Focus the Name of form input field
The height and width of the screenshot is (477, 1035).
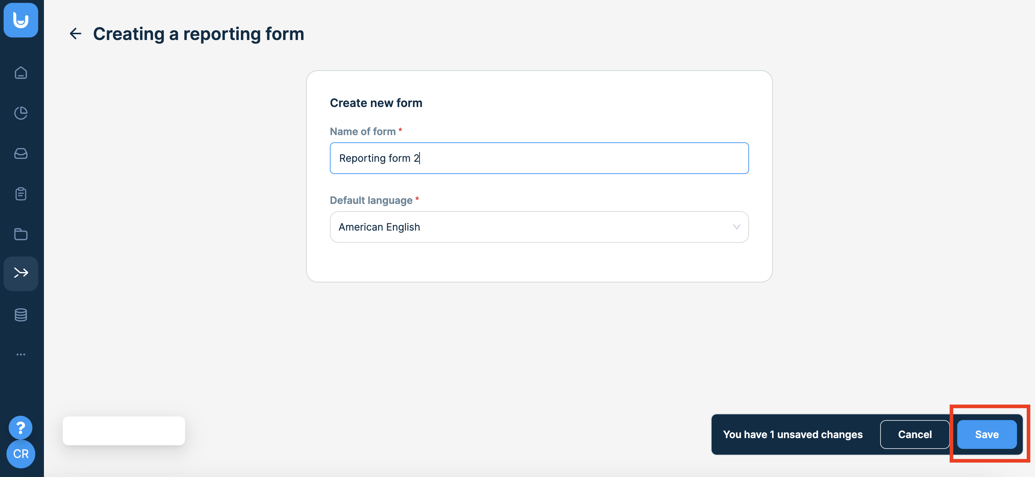539,158
